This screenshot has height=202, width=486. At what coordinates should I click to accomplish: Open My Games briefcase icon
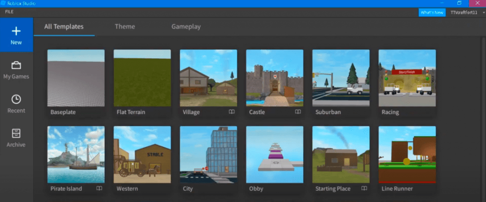(16, 65)
